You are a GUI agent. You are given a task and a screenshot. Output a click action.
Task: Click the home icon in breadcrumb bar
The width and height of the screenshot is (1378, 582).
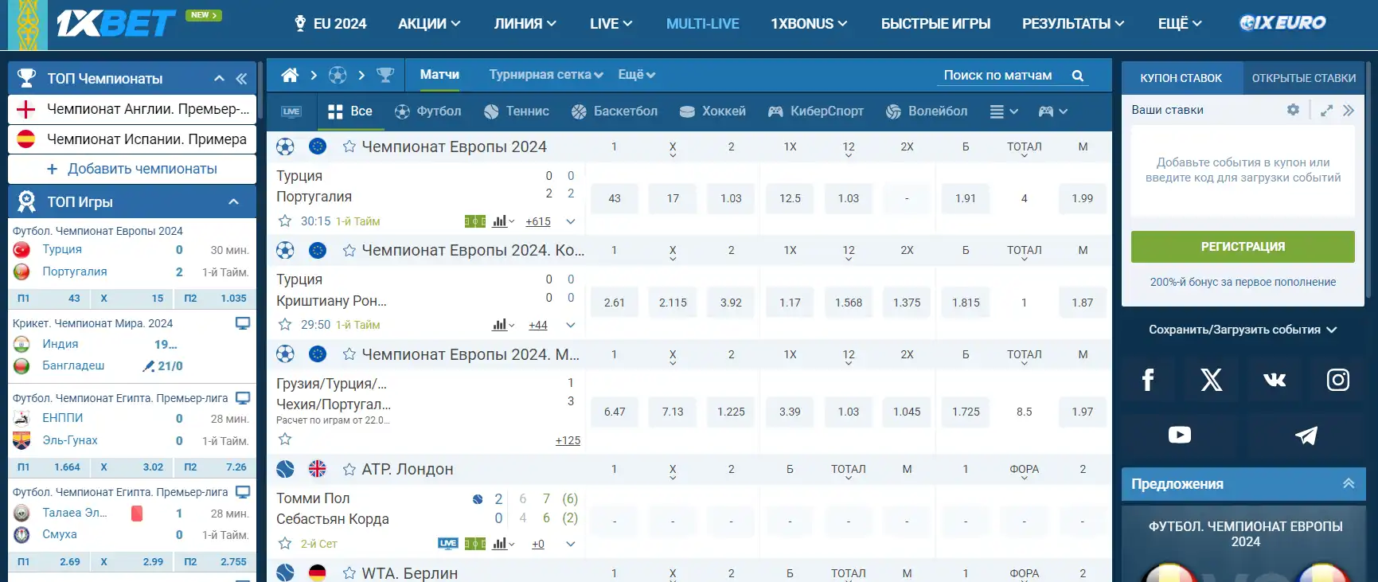(290, 75)
